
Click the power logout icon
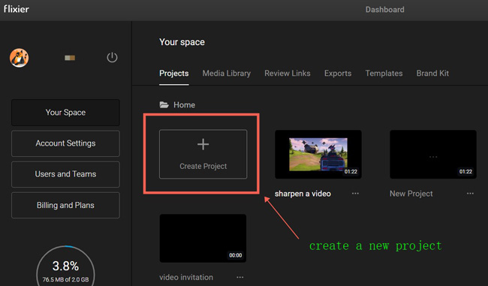point(112,57)
